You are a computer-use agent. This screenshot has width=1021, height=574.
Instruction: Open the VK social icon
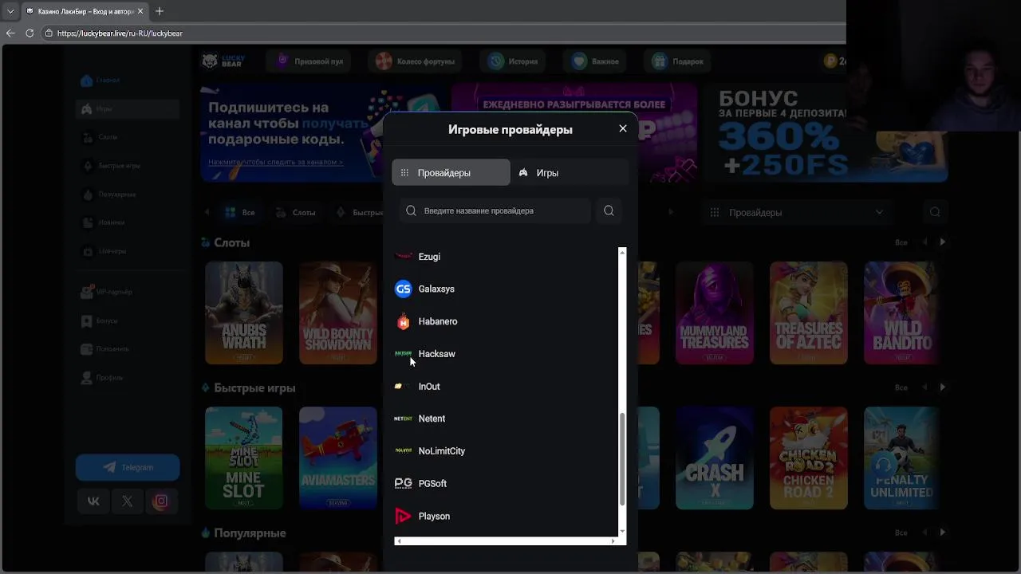(x=93, y=501)
